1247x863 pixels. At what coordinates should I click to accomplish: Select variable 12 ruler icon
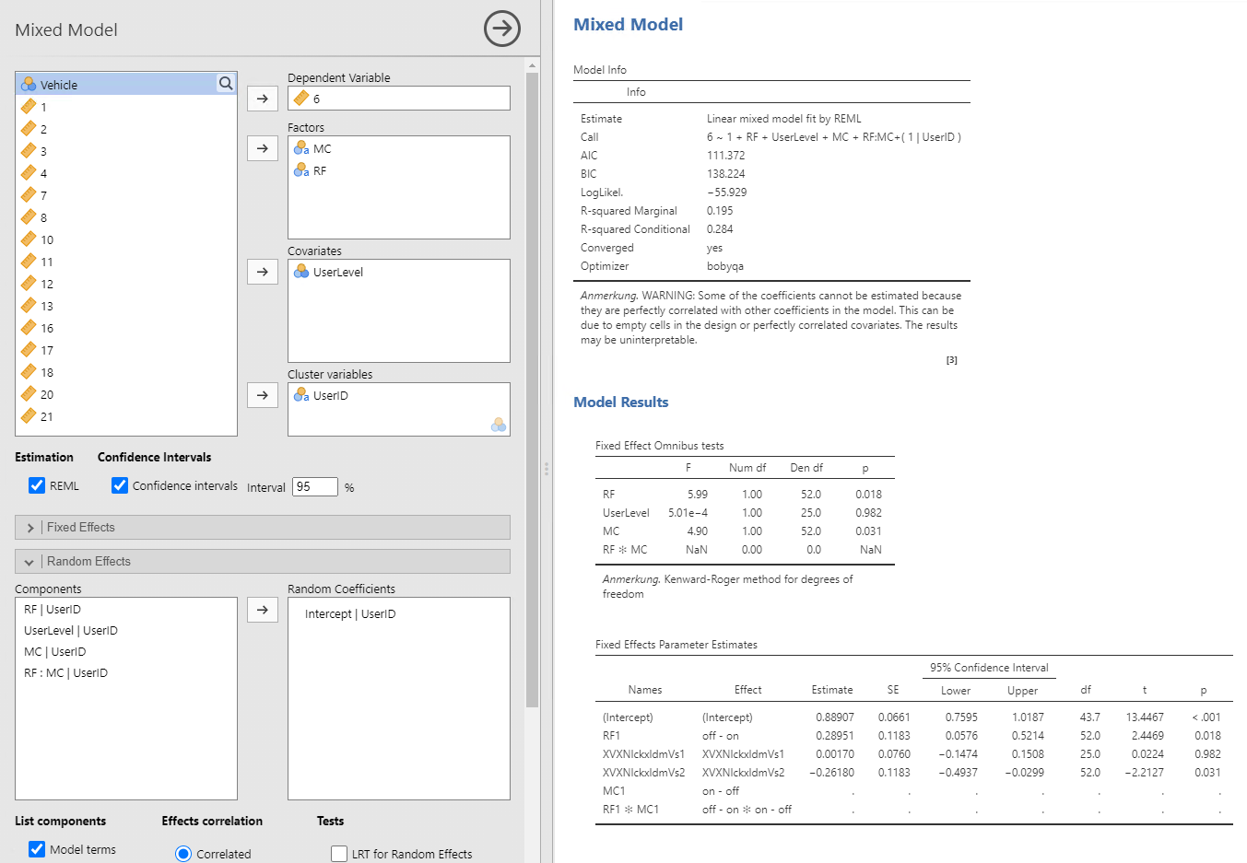click(29, 283)
